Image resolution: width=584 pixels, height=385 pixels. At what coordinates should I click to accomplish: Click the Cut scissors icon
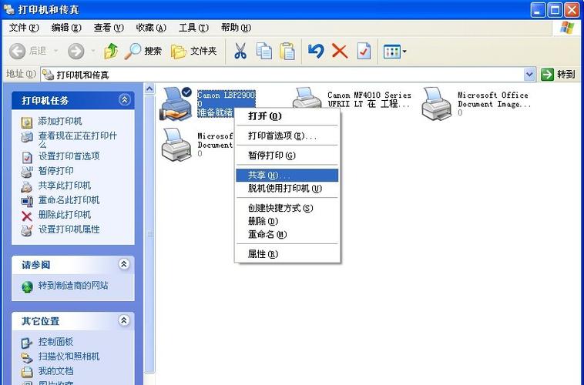240,51
